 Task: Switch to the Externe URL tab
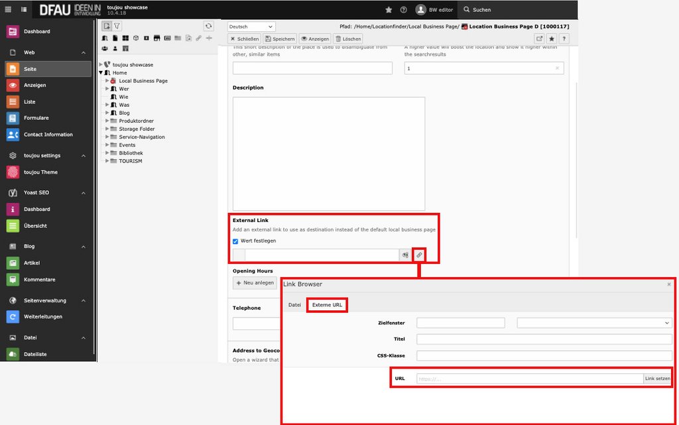click(327, 305)
